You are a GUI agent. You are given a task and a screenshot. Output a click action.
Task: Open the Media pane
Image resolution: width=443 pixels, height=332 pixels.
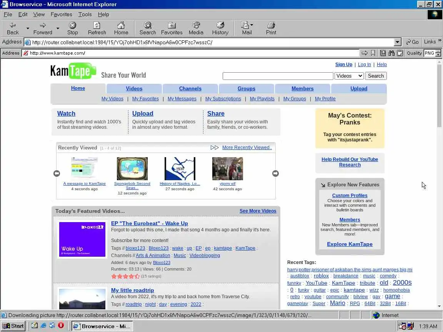click(x=196, y=28)
